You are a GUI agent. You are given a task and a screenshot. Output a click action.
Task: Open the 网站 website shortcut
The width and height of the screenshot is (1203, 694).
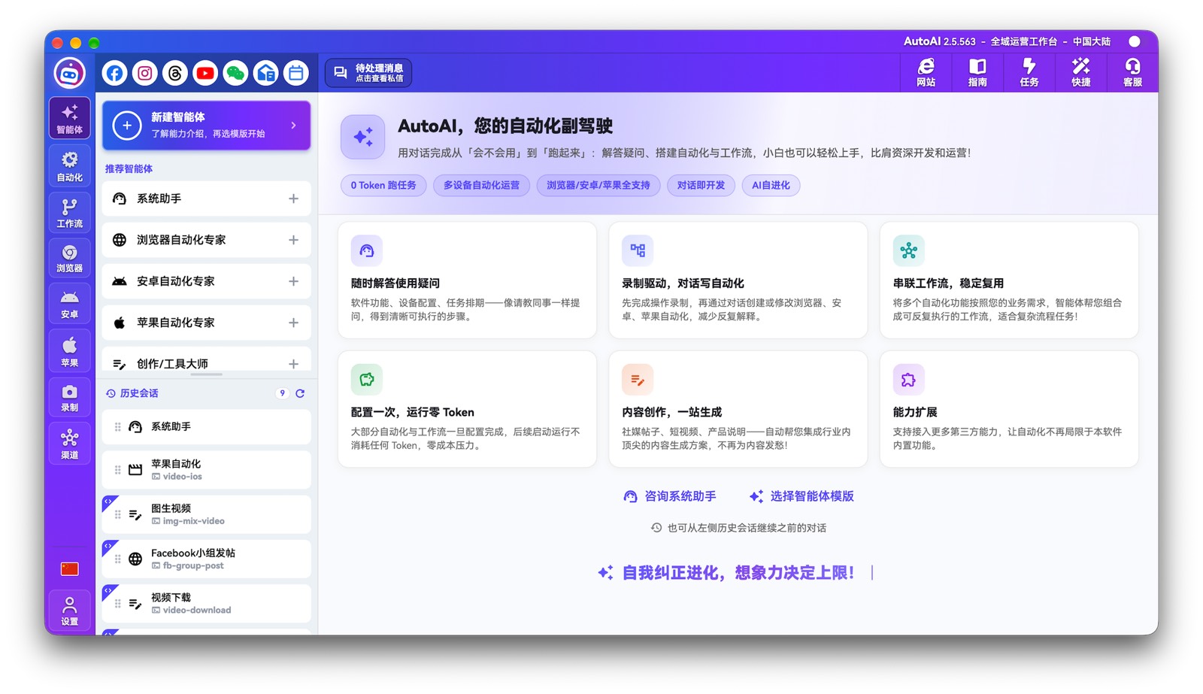tap(926, 73)
